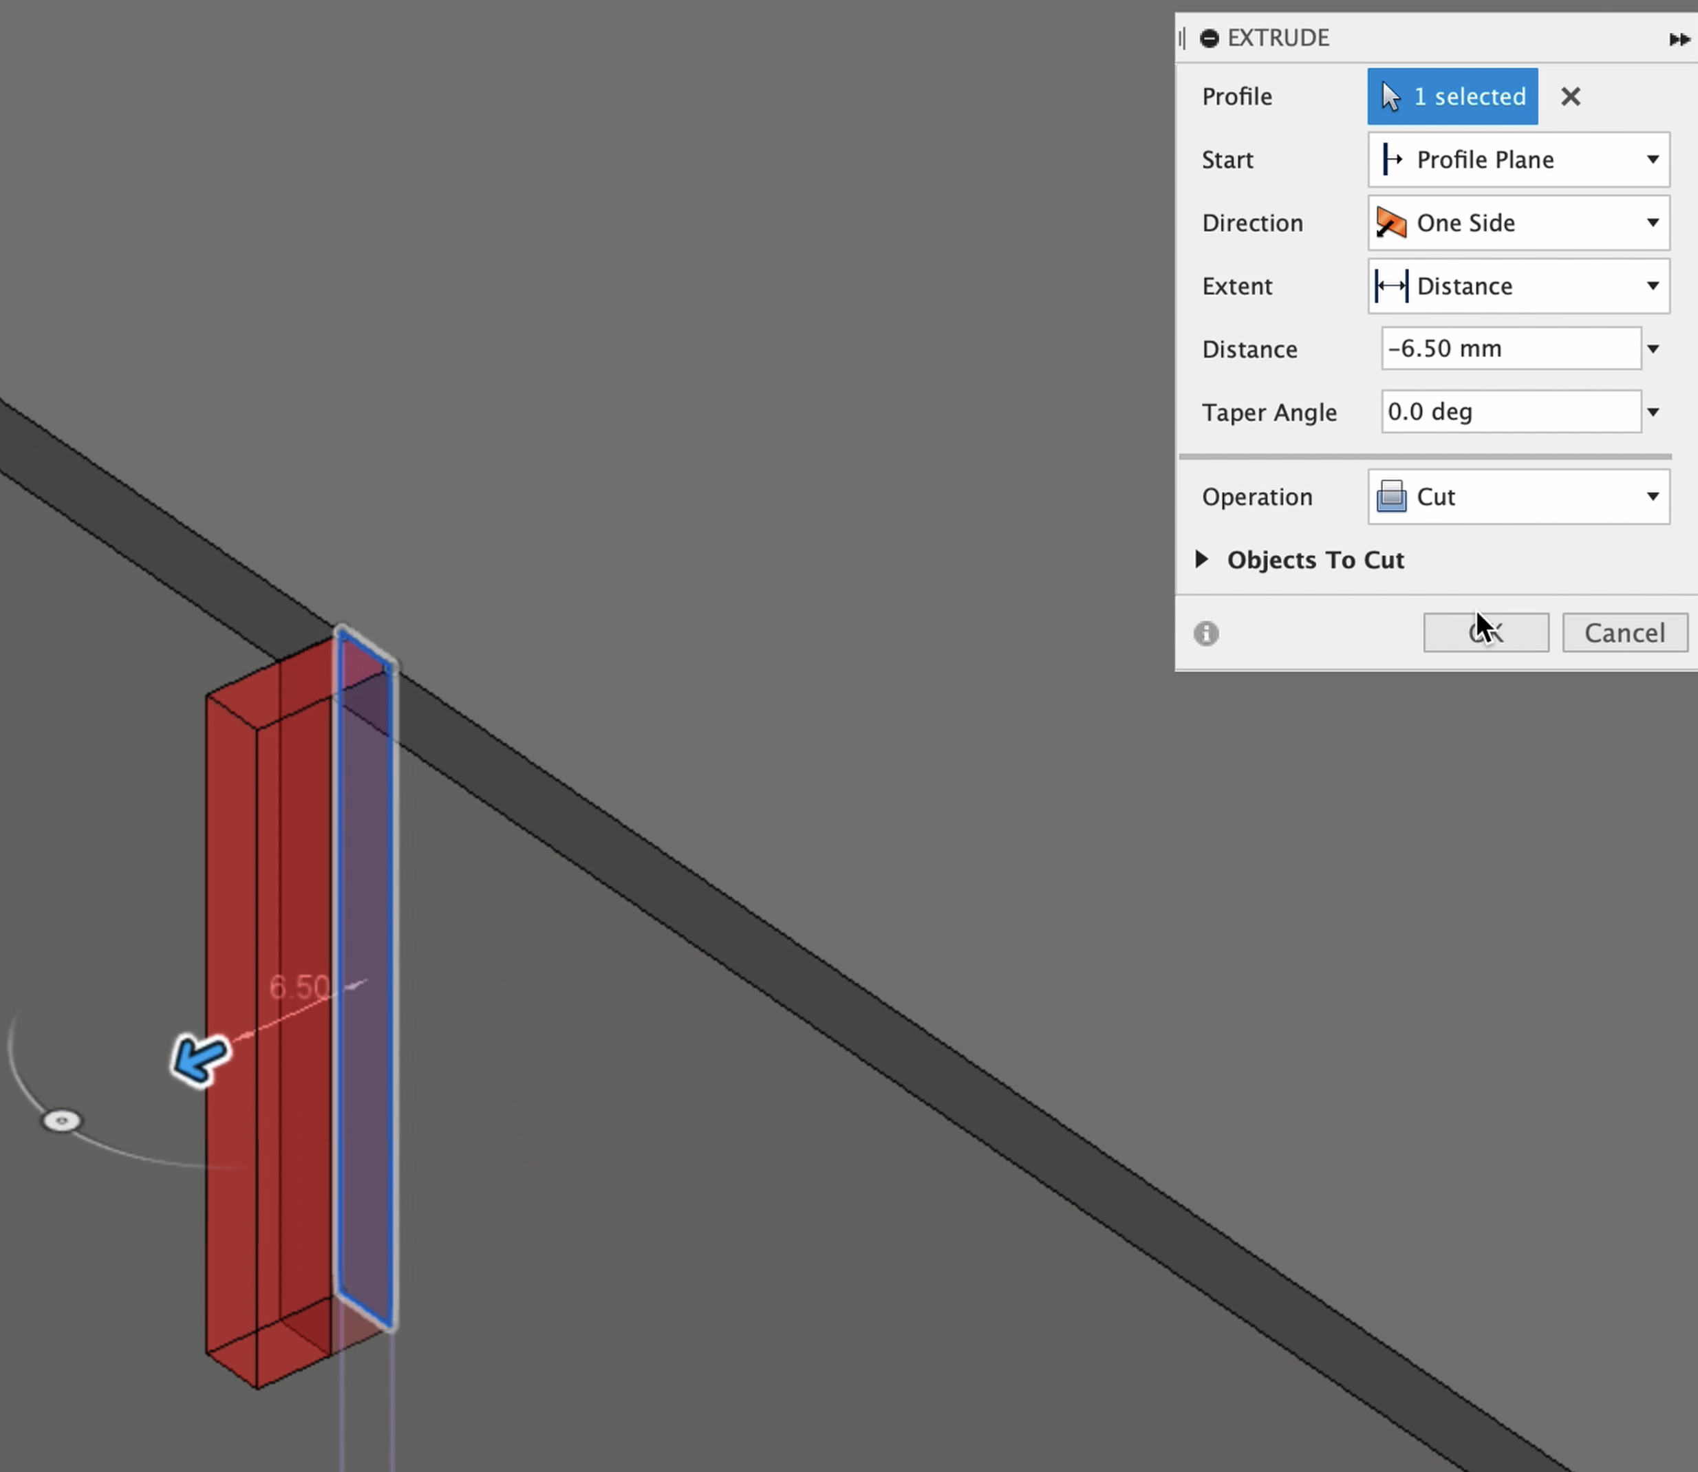1698x1472 pixels.
Task: Open the Start dropdown arrow
Action: pos(1652,160)
